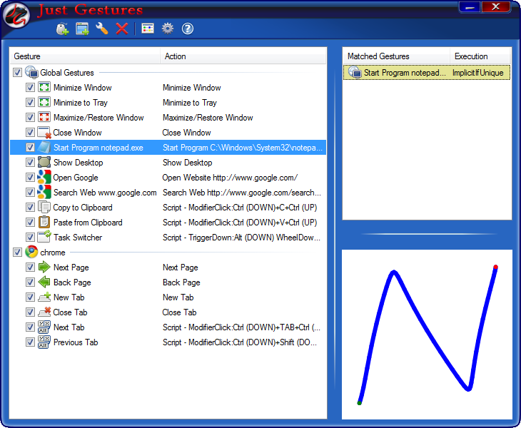Click the Maximize/Restore Window red icon
Viewport: 521px width, 428px height.
[x=44, y=117]
